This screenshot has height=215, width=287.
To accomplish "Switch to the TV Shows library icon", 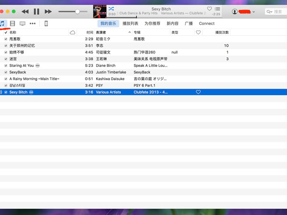I will click(x=22, y=23).
